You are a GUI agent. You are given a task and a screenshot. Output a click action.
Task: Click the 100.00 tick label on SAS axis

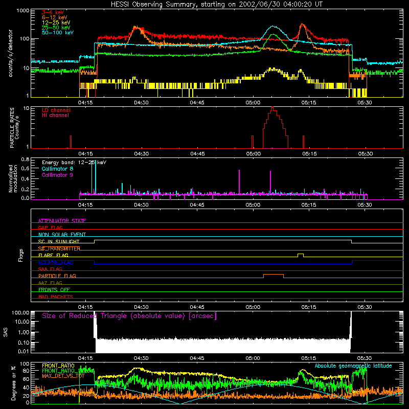[20, 312]
